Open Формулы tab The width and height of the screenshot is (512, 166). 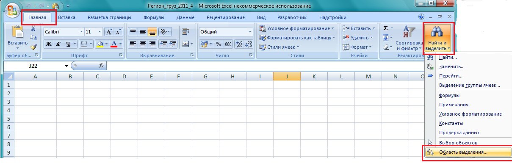(x=154, y=17)
